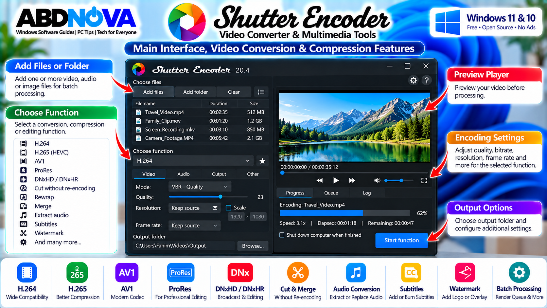The height and width of the screenshot is (308, 547).
Task: Switch to the Output tab
Action: pos(219,174)
